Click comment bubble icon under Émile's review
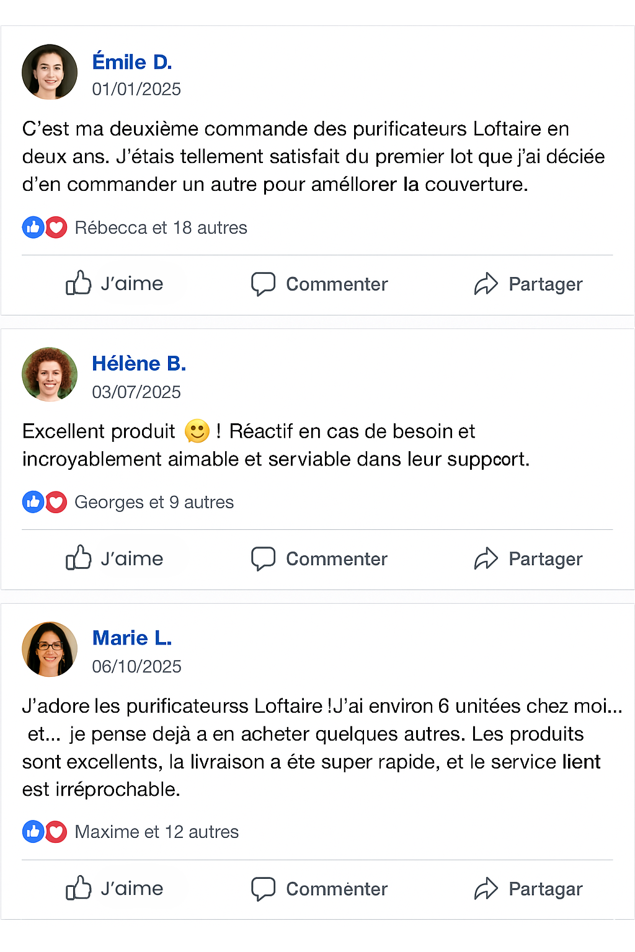This screenshot has width=635, height=952. [263, 284]
